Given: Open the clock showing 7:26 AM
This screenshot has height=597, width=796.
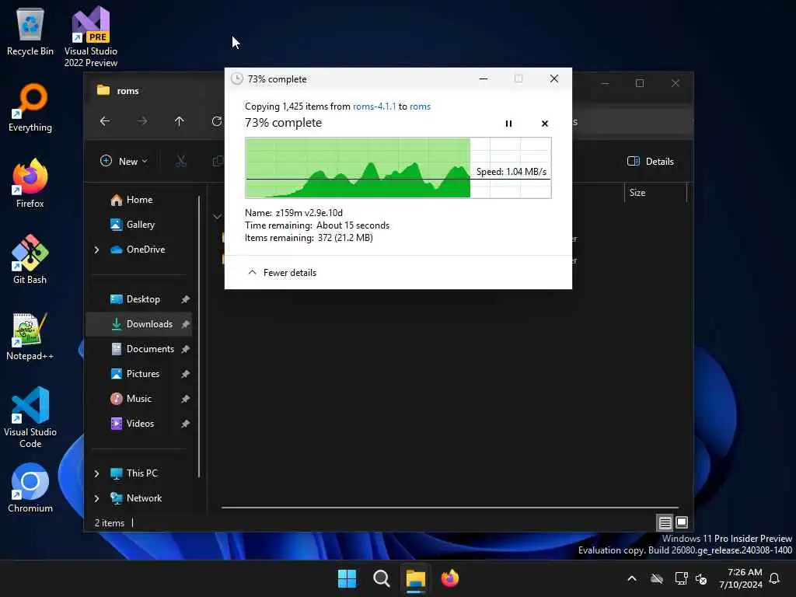Looking at the screenshot, I should pos(741,578).
